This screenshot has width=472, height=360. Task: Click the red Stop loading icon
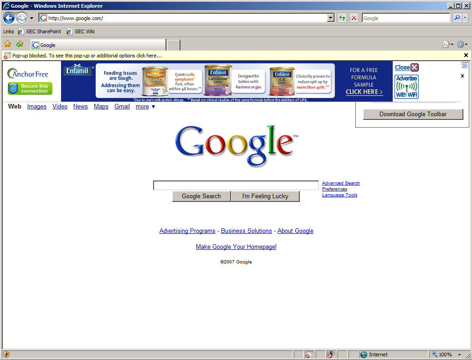pyautogui.click(x=354, y=18)
